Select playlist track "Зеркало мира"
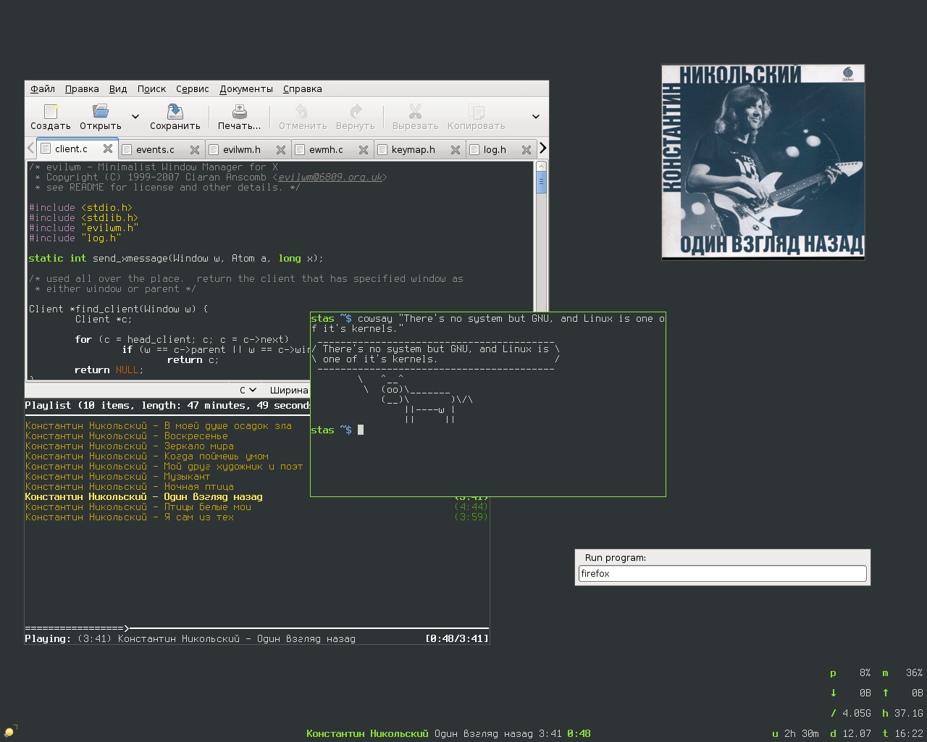Viewport: 927px width, 742px height. coord(130,446)
